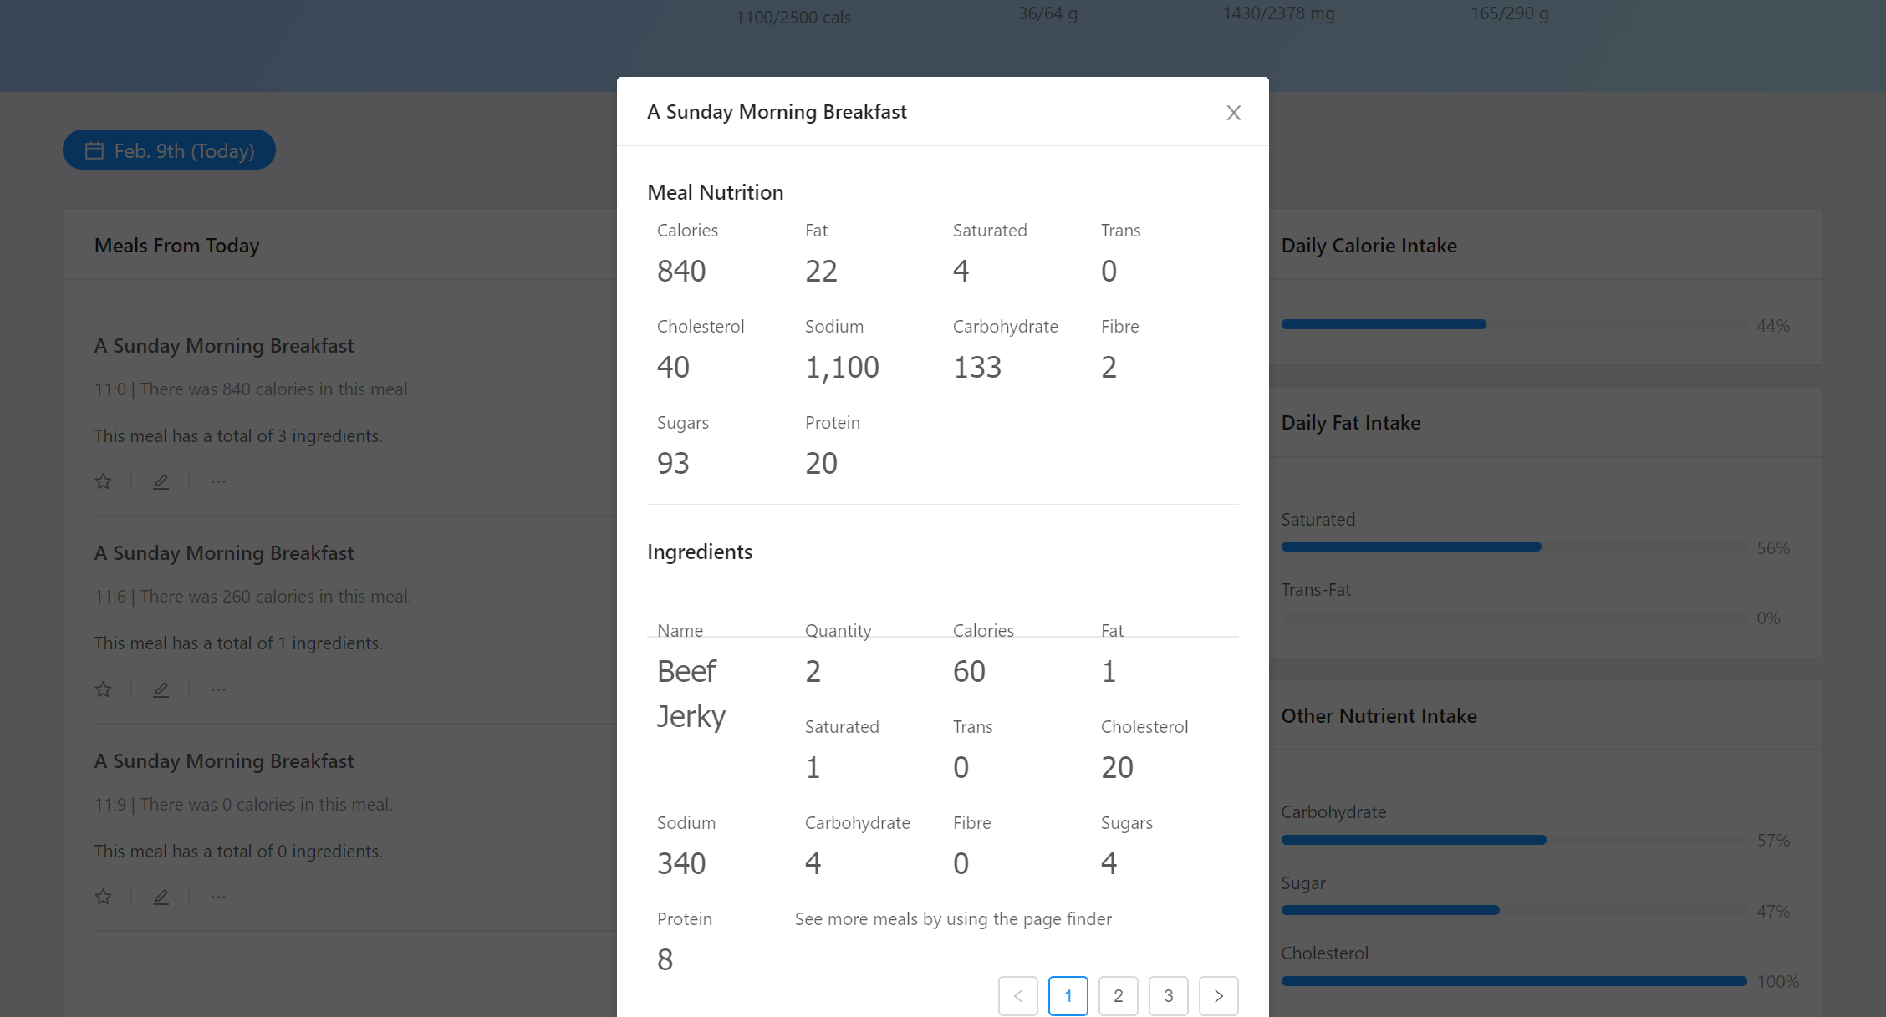Image resolution: width=1886 pixels, height=1017 pixels.
Task: Close the Sunday Morning Breakfast dialog
Action: click(x=1233, y=113)
